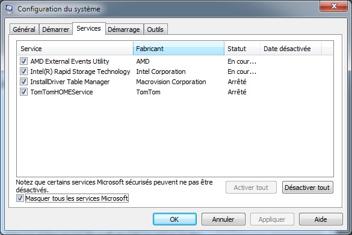This screenshot has width=352, height=235.
Task: Click the Arrêté status of TomTomHOMEService
Action: (237, 92)
